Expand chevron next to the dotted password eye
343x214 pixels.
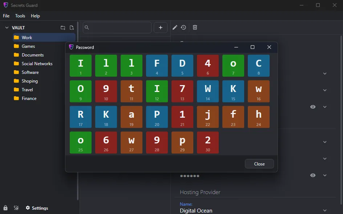[x=325, y=175]
